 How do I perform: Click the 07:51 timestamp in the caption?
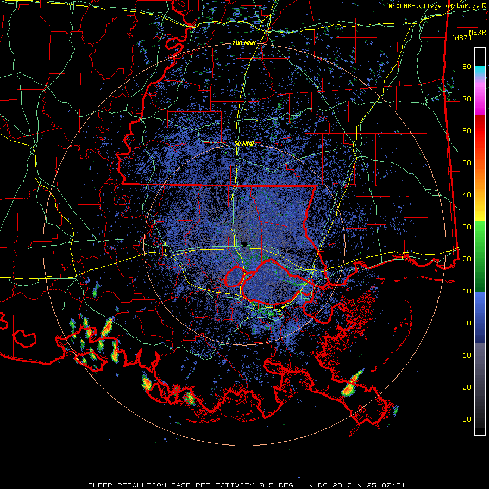tap(394, 485)
